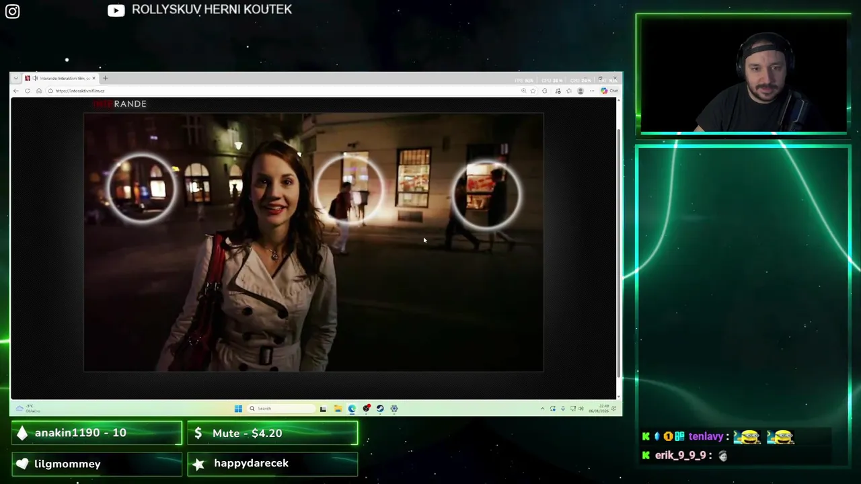Select the middle glowing circle hotspot
Viewport: 861px width, 484px height.
click(x=349, y=188)
